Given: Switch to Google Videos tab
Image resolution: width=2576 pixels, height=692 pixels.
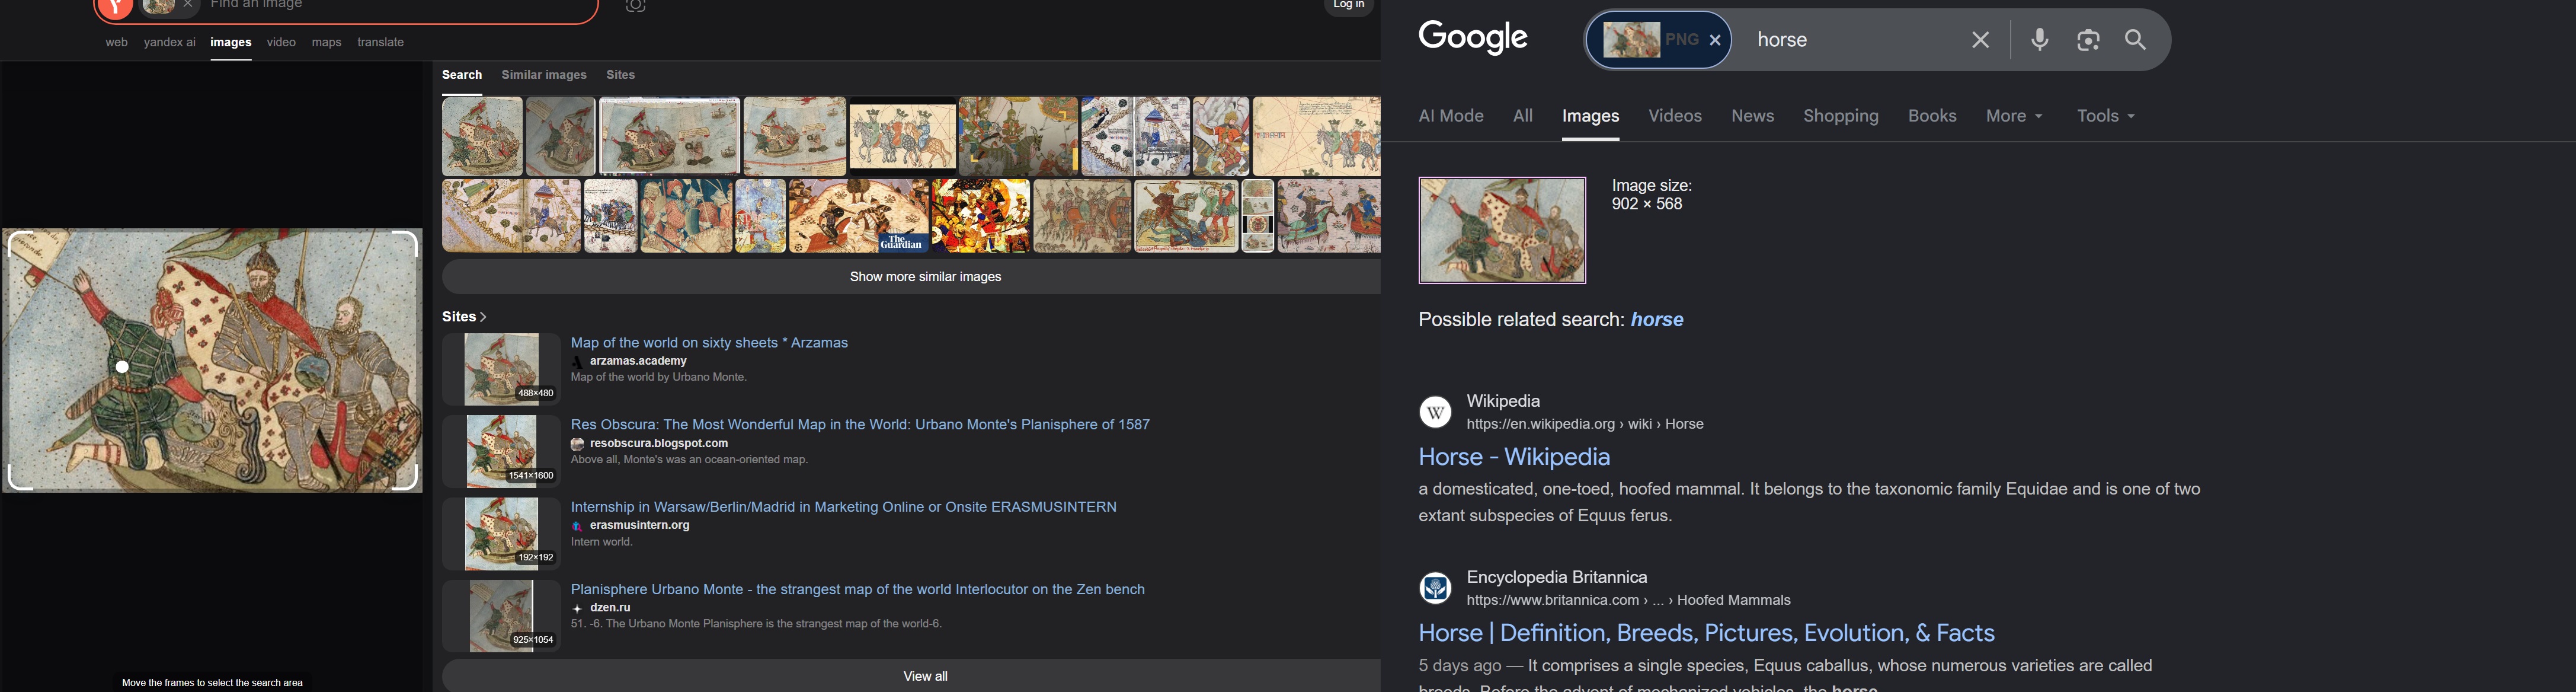Looking at the screenshot, I should [1674, 116].
